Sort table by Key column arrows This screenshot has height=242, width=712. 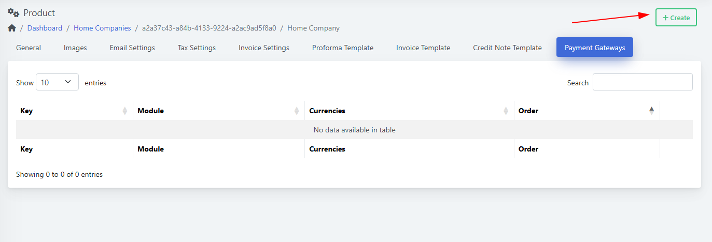click(x=125, y=111)
